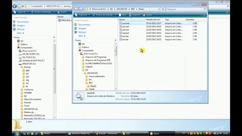Open help icon on Diario window toolbar

click(x=204, y=15)
